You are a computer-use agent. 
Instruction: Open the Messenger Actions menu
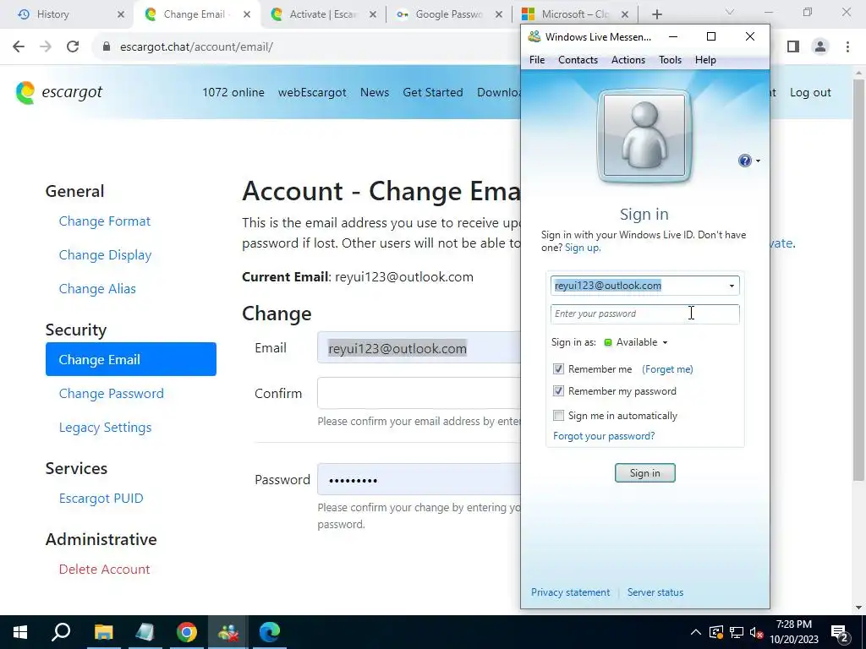coord(628,60)
